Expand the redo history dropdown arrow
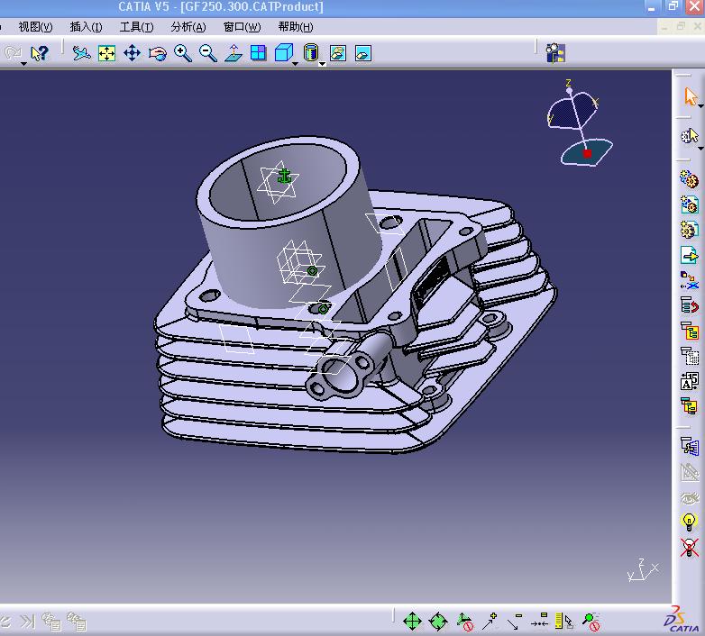Image resolution: width=705 pixels, height=636 pixels. click(x=23, y=64)
